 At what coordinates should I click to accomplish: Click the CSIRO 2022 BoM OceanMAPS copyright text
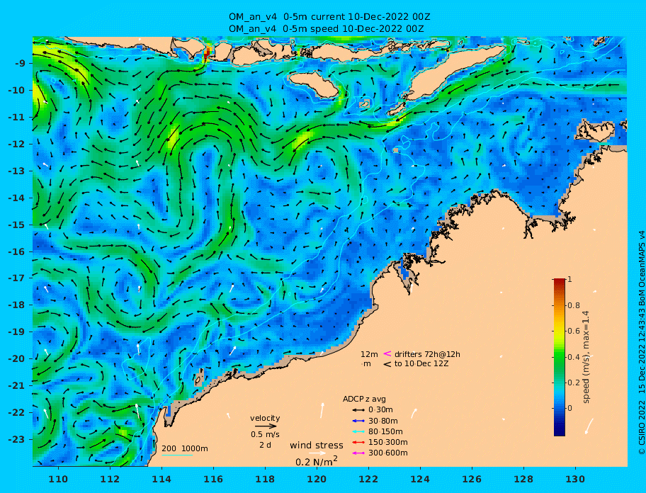(x=641, y=343)
